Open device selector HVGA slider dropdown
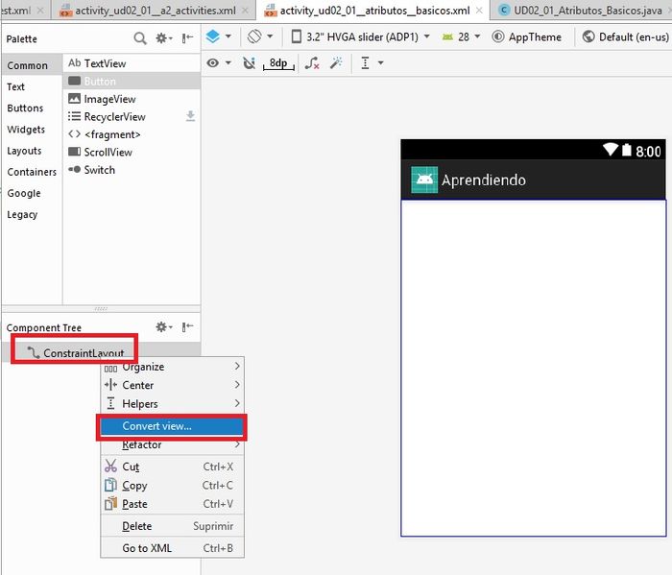Screen dimensions: 672x575 click(x=360, y=36)
